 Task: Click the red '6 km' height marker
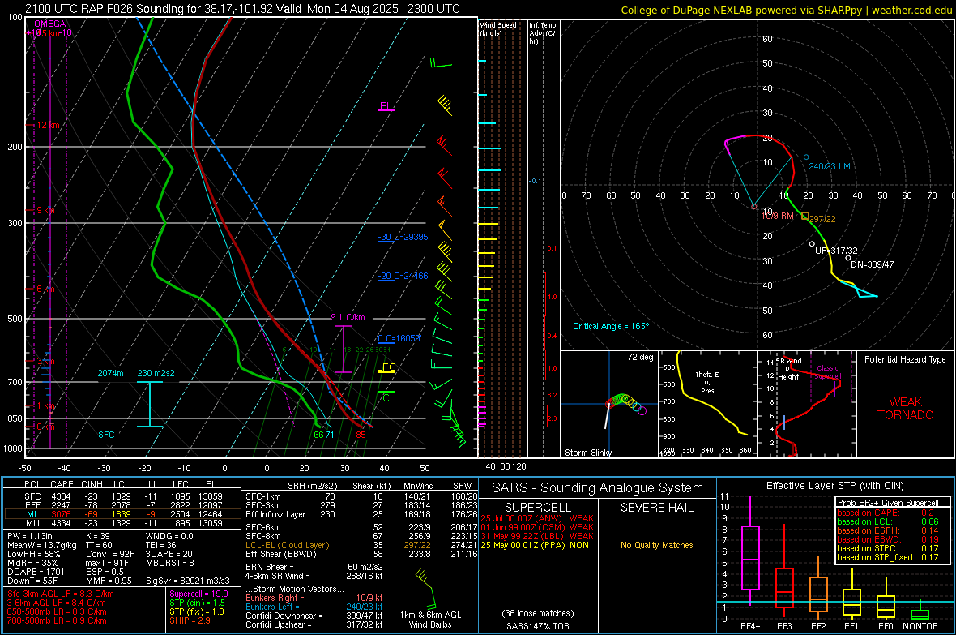(46, 289)
